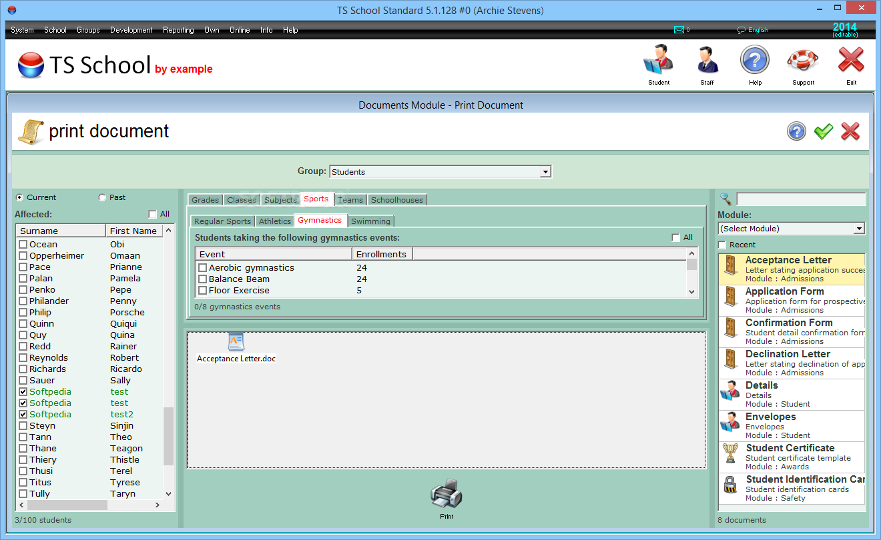Screen dimensions: 881x540
Task: Open the Staff module icon
Action: pyautogui.click(x=707, y=60)
